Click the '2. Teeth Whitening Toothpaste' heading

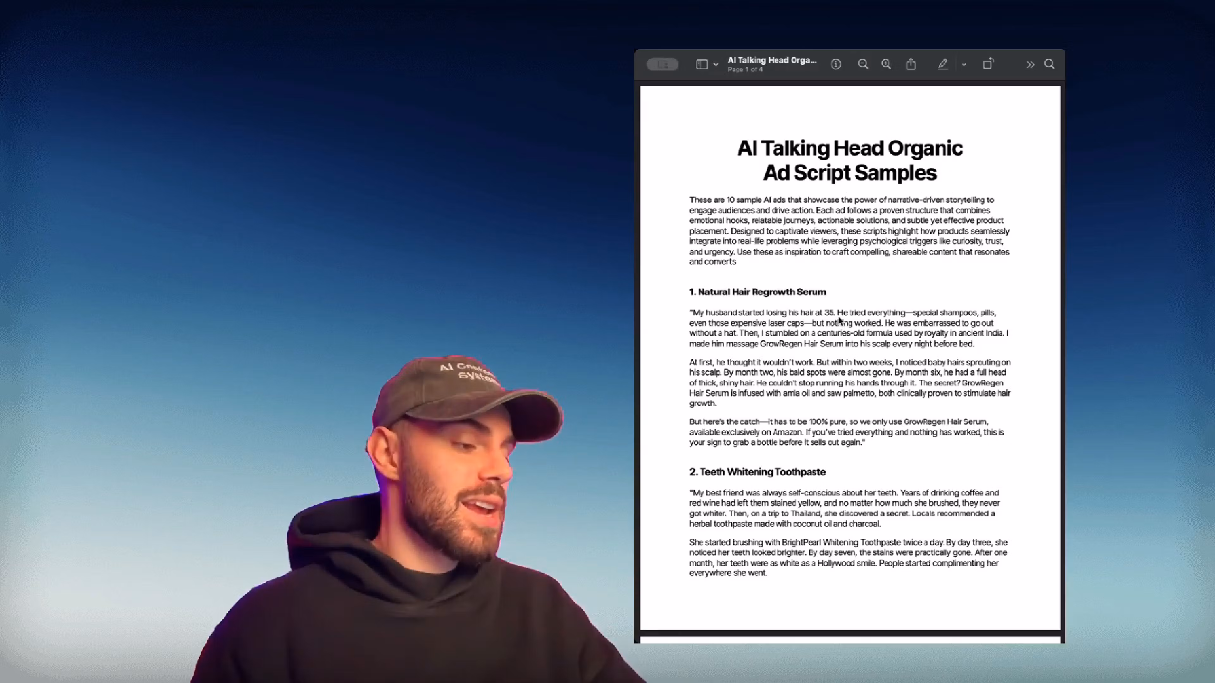[757, 472]
